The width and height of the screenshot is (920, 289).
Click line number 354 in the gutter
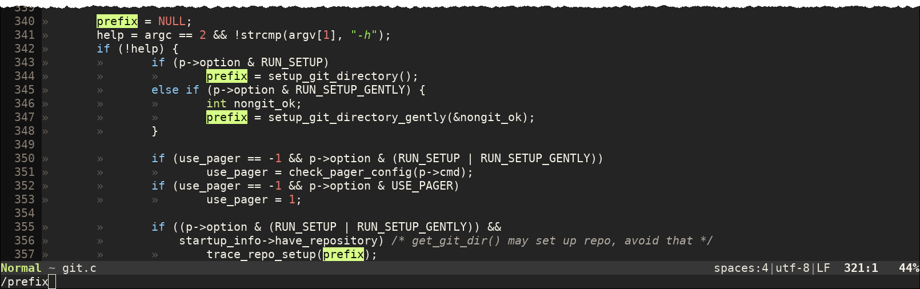click(x=25, y=213)
